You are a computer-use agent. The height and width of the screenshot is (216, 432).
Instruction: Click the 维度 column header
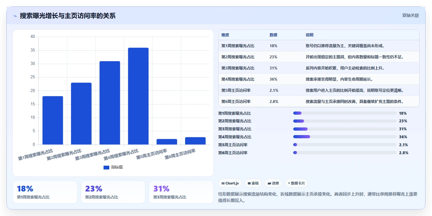coord(225,35)
